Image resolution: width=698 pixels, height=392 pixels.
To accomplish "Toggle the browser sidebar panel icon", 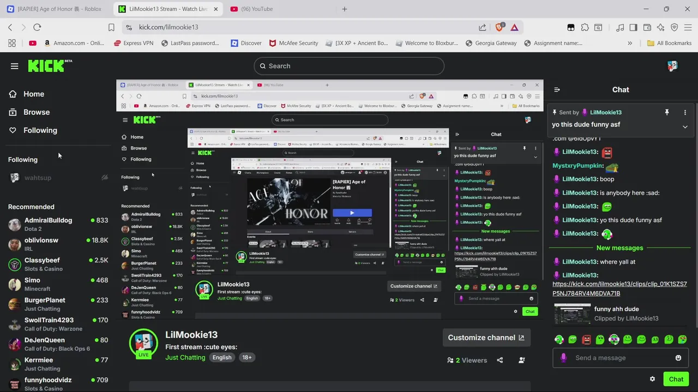I will (633, 27).
